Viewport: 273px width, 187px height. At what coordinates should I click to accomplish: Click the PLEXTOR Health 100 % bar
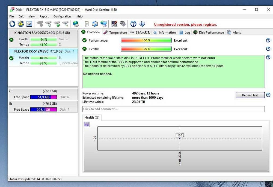pyautogui.click(x=43, y=58)
